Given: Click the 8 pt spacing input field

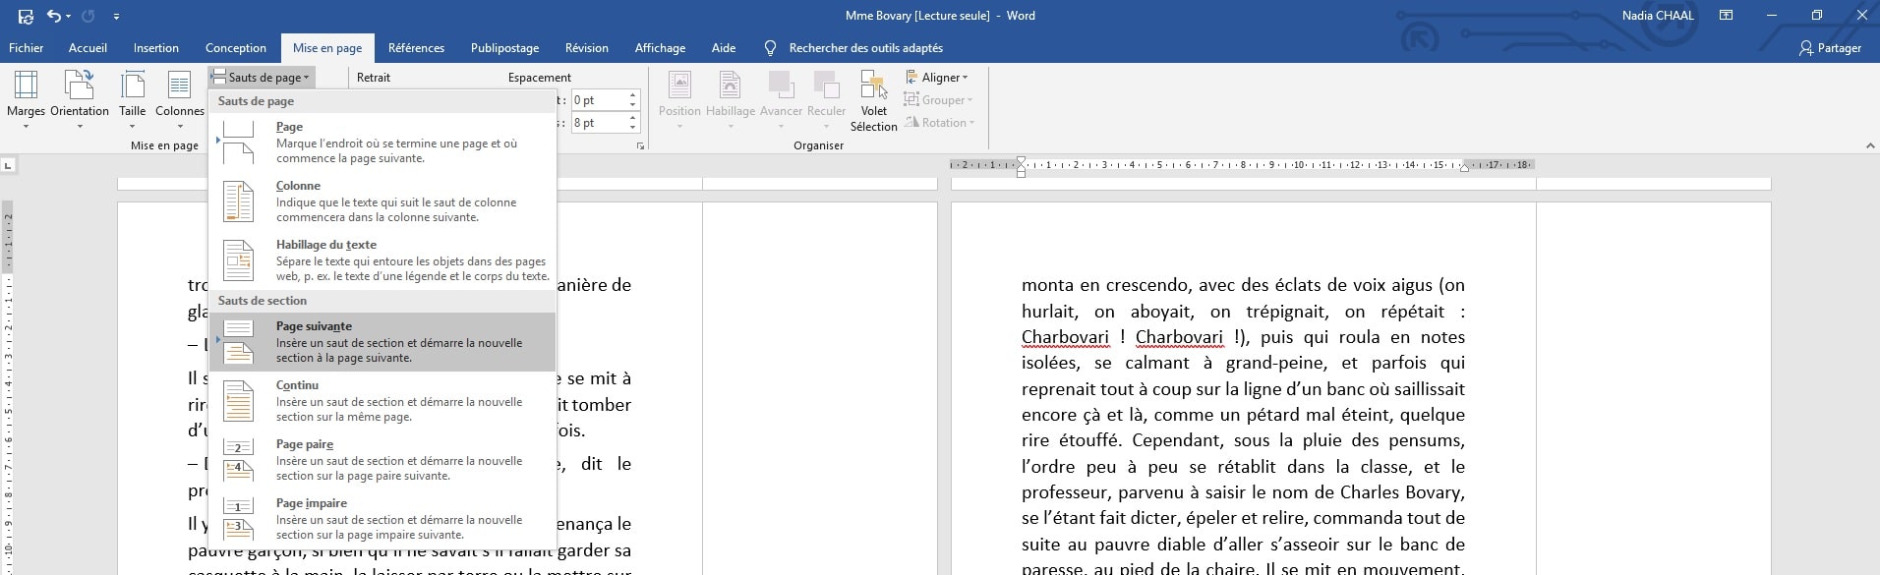Looking at the screenshot, I should 597,123.
